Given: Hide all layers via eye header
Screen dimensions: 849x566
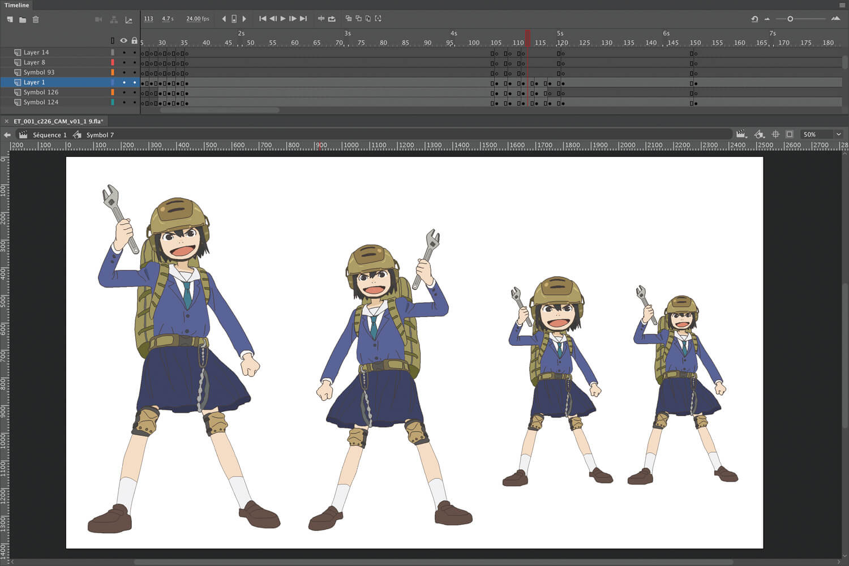Looking at the screenshot, I should pos(123,41).
